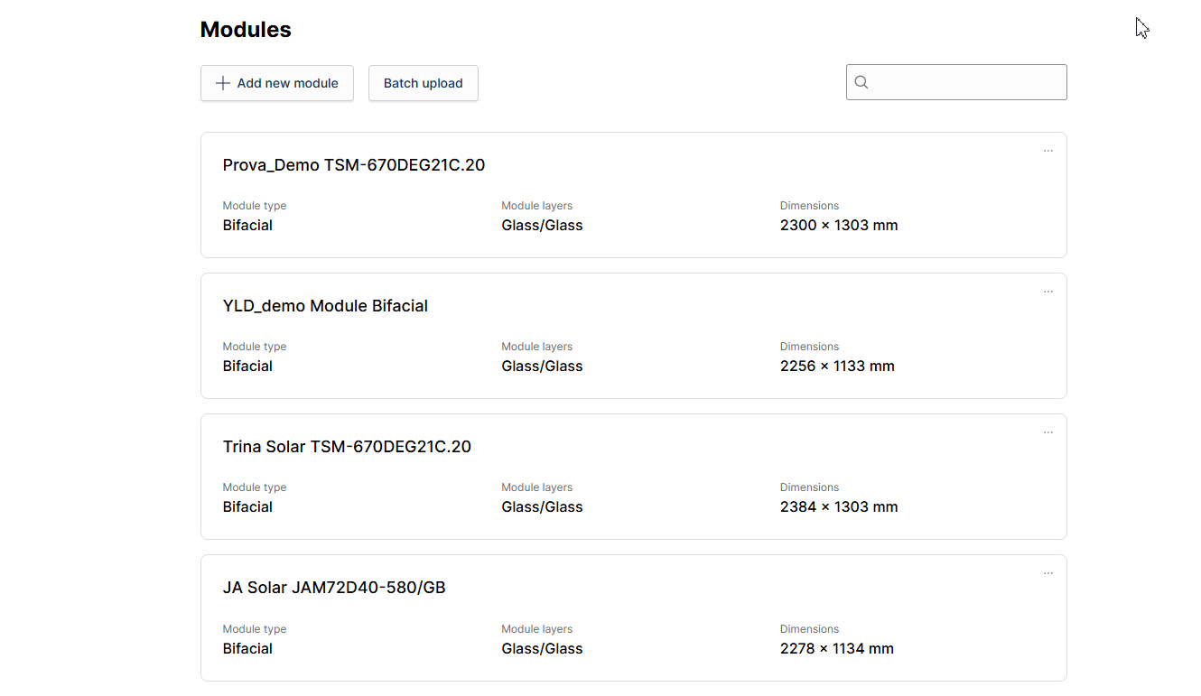Open options menu for JA Solar JAM72D40-580/GB
1201x696 pixels.
pyautogui.click(x=1048, y=573)
